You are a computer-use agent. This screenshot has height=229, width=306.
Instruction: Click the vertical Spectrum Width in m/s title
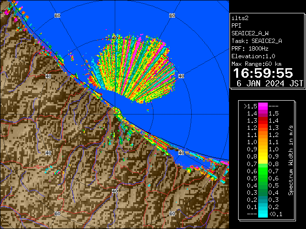[x=291, y=160]
